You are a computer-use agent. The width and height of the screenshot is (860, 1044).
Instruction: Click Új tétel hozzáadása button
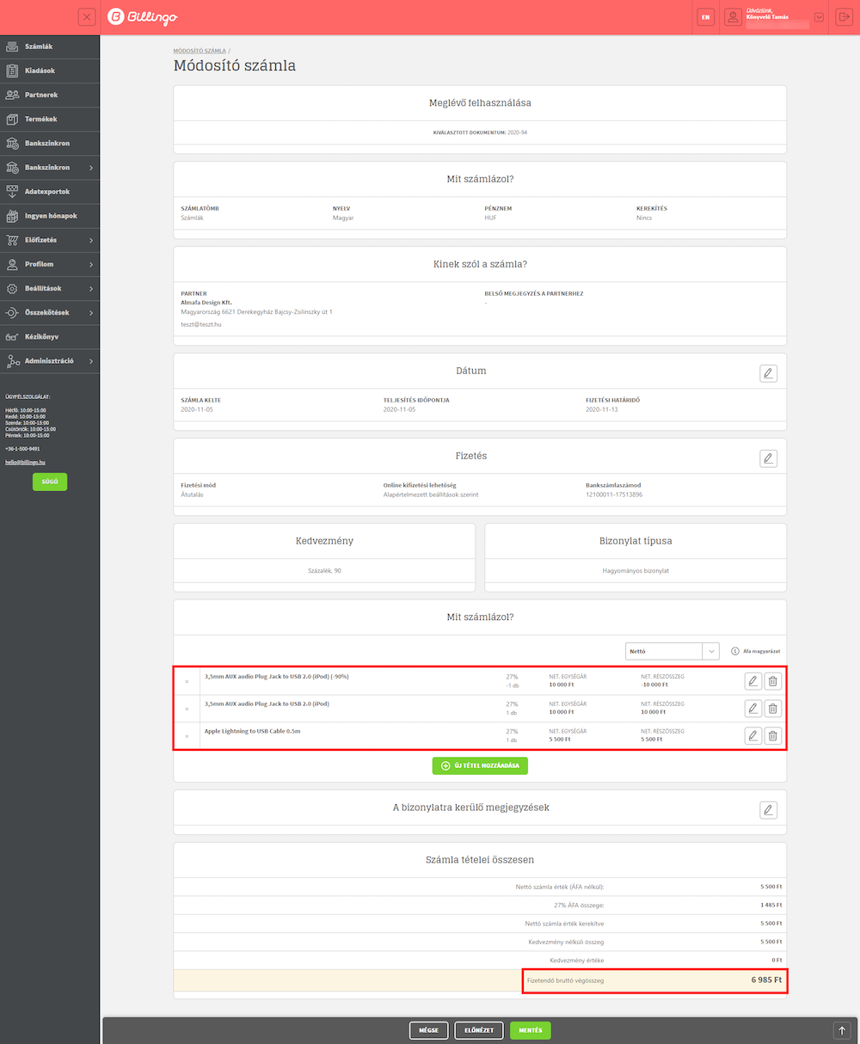click(x=480, y=765)
